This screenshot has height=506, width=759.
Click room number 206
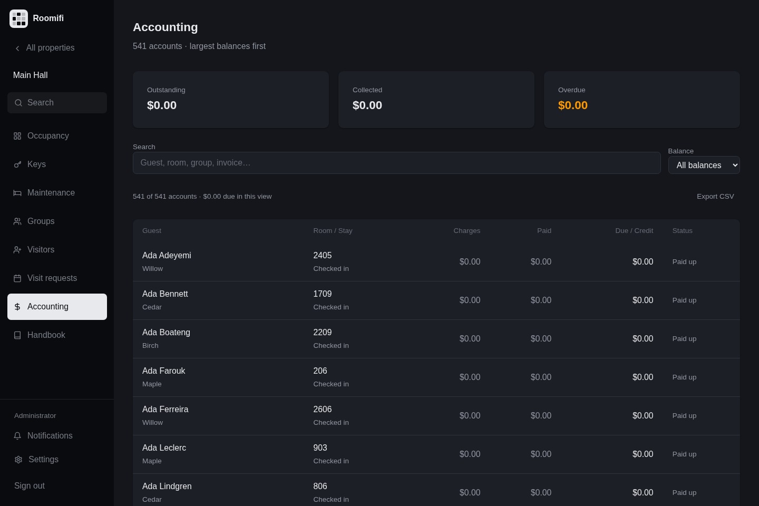pyautogui.click(x=320, y=371)
